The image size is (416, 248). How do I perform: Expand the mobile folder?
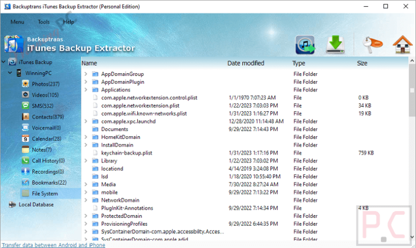point(86,192)
